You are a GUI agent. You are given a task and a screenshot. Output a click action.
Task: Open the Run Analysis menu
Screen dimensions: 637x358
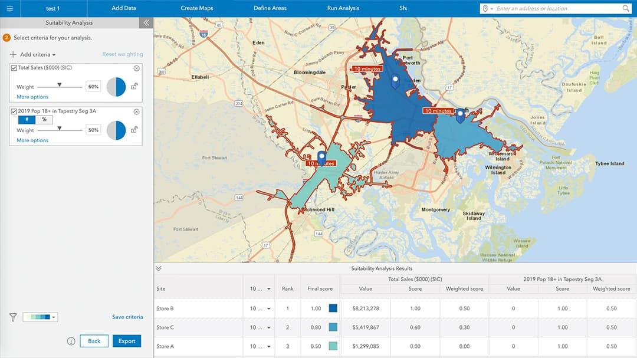343,8
